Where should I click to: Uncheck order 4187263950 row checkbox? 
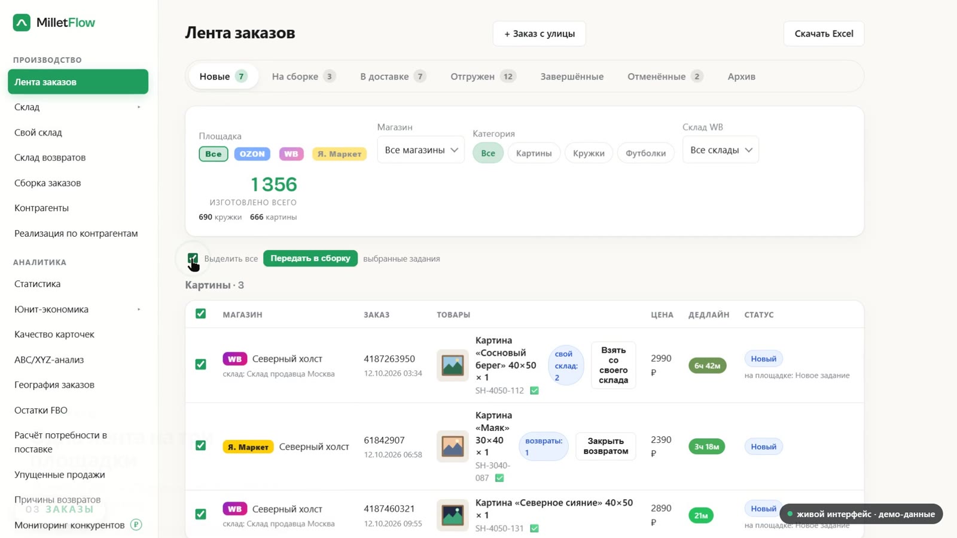click(201, 365)
